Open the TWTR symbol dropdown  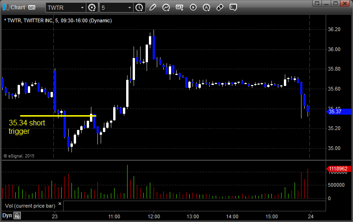[x=82, y=7]
